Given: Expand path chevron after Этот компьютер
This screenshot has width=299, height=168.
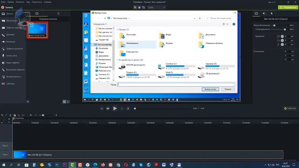Looking at the screenshot, I should [x=129, y=18].
